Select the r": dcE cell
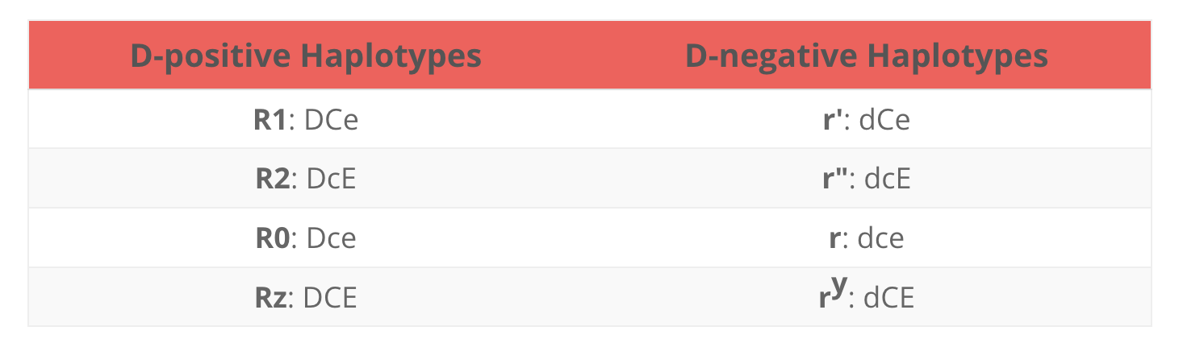 click(x=867, y=179)
